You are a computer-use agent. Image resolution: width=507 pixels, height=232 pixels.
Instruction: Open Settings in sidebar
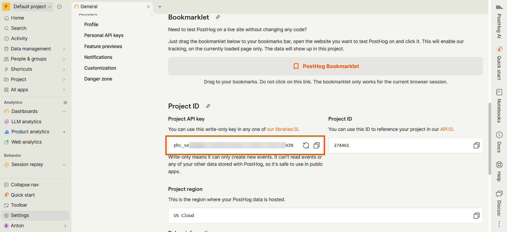click(35, 215)
